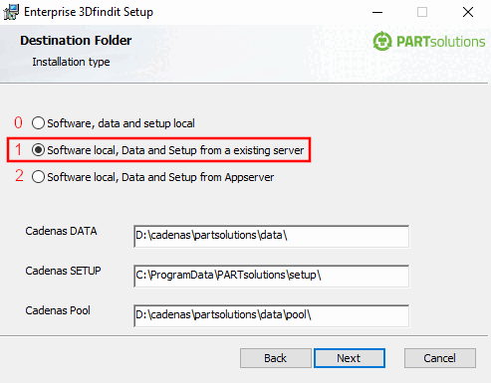Viewport: 491px width, 383px height.
Task: Click the 'Installation type' subtitle
Action: 71,62
